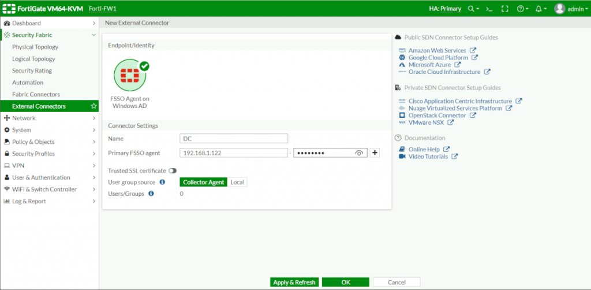Open Fabric Connectors in the sidebar
The width and height of the screenshot is (591, 290).
click(36, 94)
